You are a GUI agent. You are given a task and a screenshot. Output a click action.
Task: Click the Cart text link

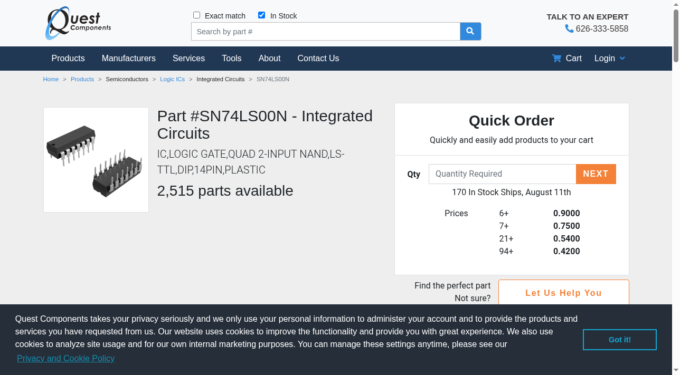[x=574, y=59]
